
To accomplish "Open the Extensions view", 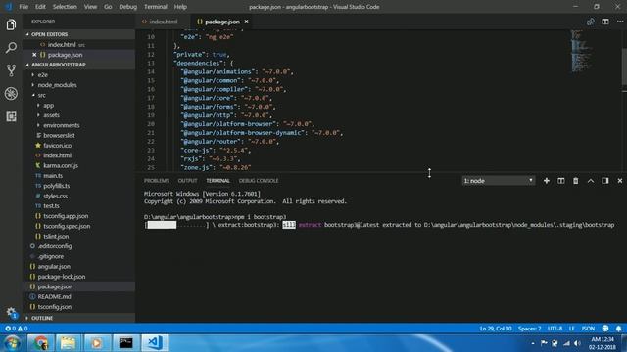I will pos(11,116).
